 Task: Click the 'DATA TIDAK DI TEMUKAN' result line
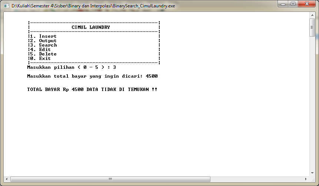pyautogui.click(x=92, y=89)
